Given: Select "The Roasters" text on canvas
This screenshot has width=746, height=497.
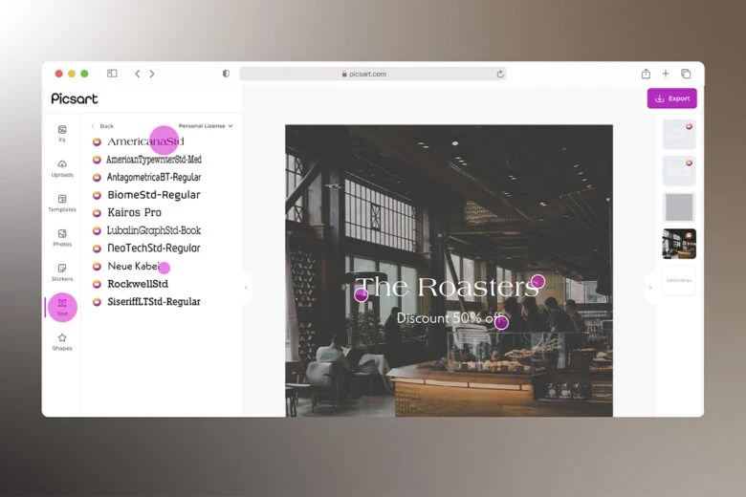Looking at the screenshot, I should pyautogui.click(x=447, y=287).
